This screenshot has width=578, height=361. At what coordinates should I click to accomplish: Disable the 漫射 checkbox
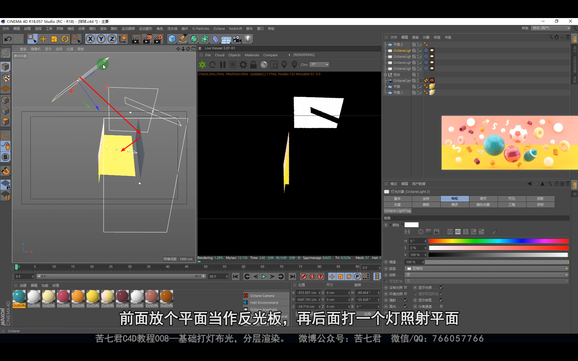click(406, 300)
